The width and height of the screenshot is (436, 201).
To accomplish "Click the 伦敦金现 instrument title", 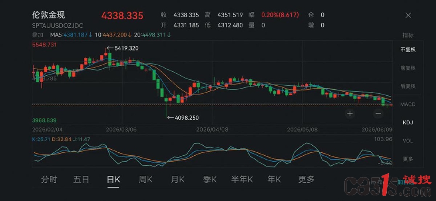I will click(x=49, y=15).
